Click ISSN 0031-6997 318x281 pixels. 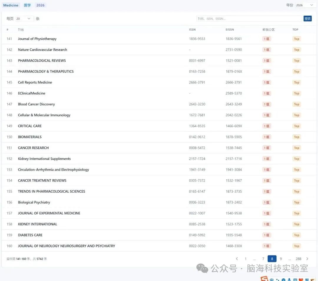tap(197, 61)
